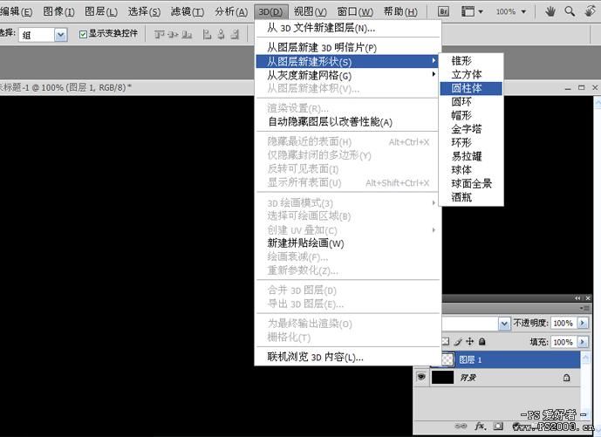
Task: Open the 图层(L) menu
Action: 101,11
